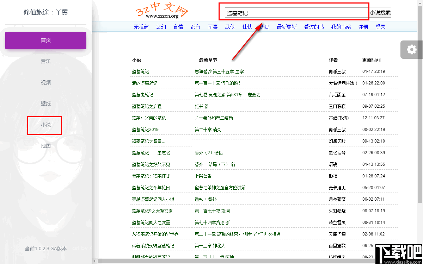
Task: Open 最新更新 nav link
Action: pos(287,27)
